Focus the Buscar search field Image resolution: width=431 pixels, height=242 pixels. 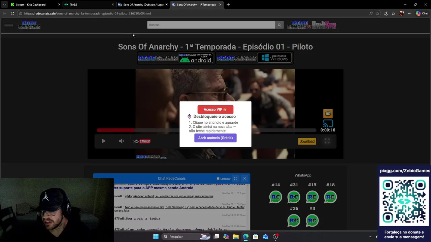pos(211,25)
